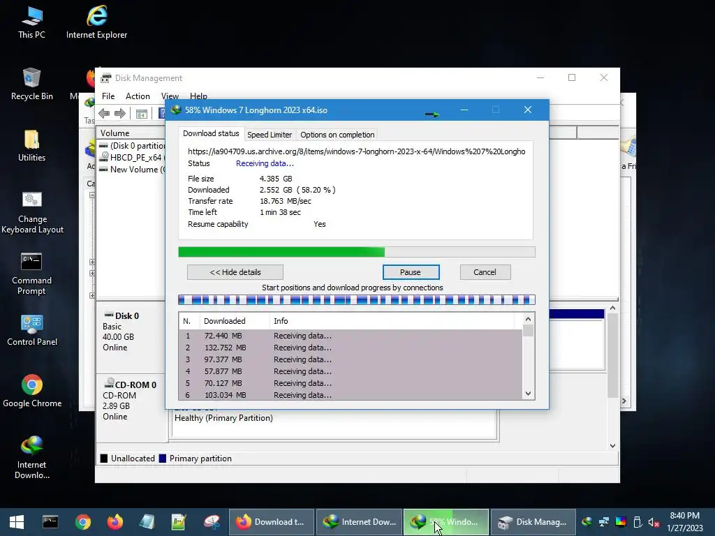Open Options on completion tab

337,135
